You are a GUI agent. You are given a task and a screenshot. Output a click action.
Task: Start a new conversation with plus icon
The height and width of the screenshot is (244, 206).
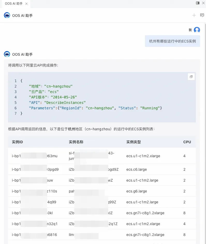(194, 15)
